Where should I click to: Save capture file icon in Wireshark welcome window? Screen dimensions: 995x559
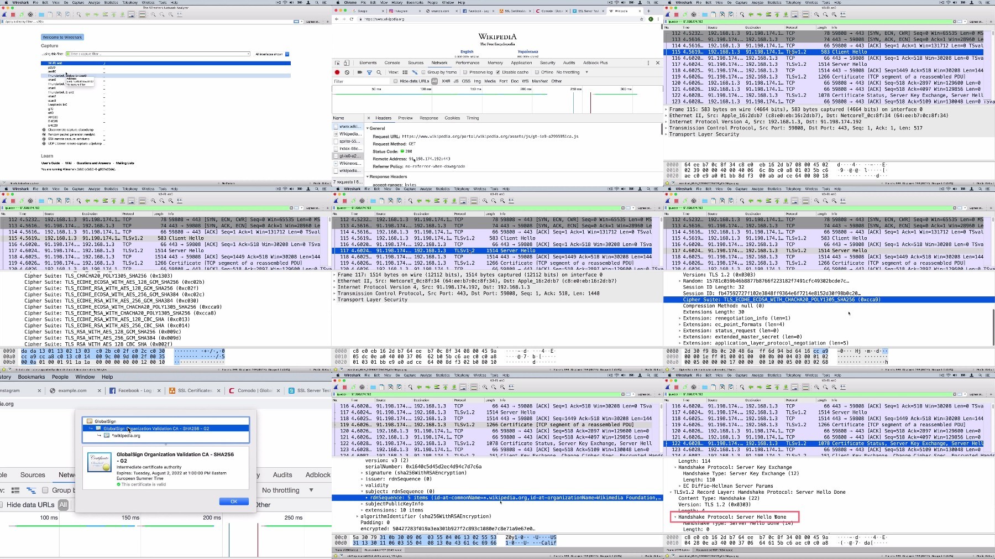click(50, 14)
